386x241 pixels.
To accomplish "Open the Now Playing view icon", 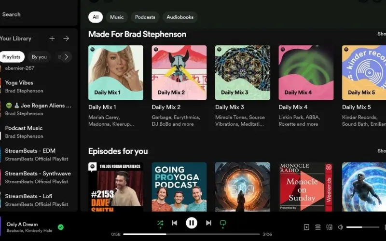I will (306, 227).
